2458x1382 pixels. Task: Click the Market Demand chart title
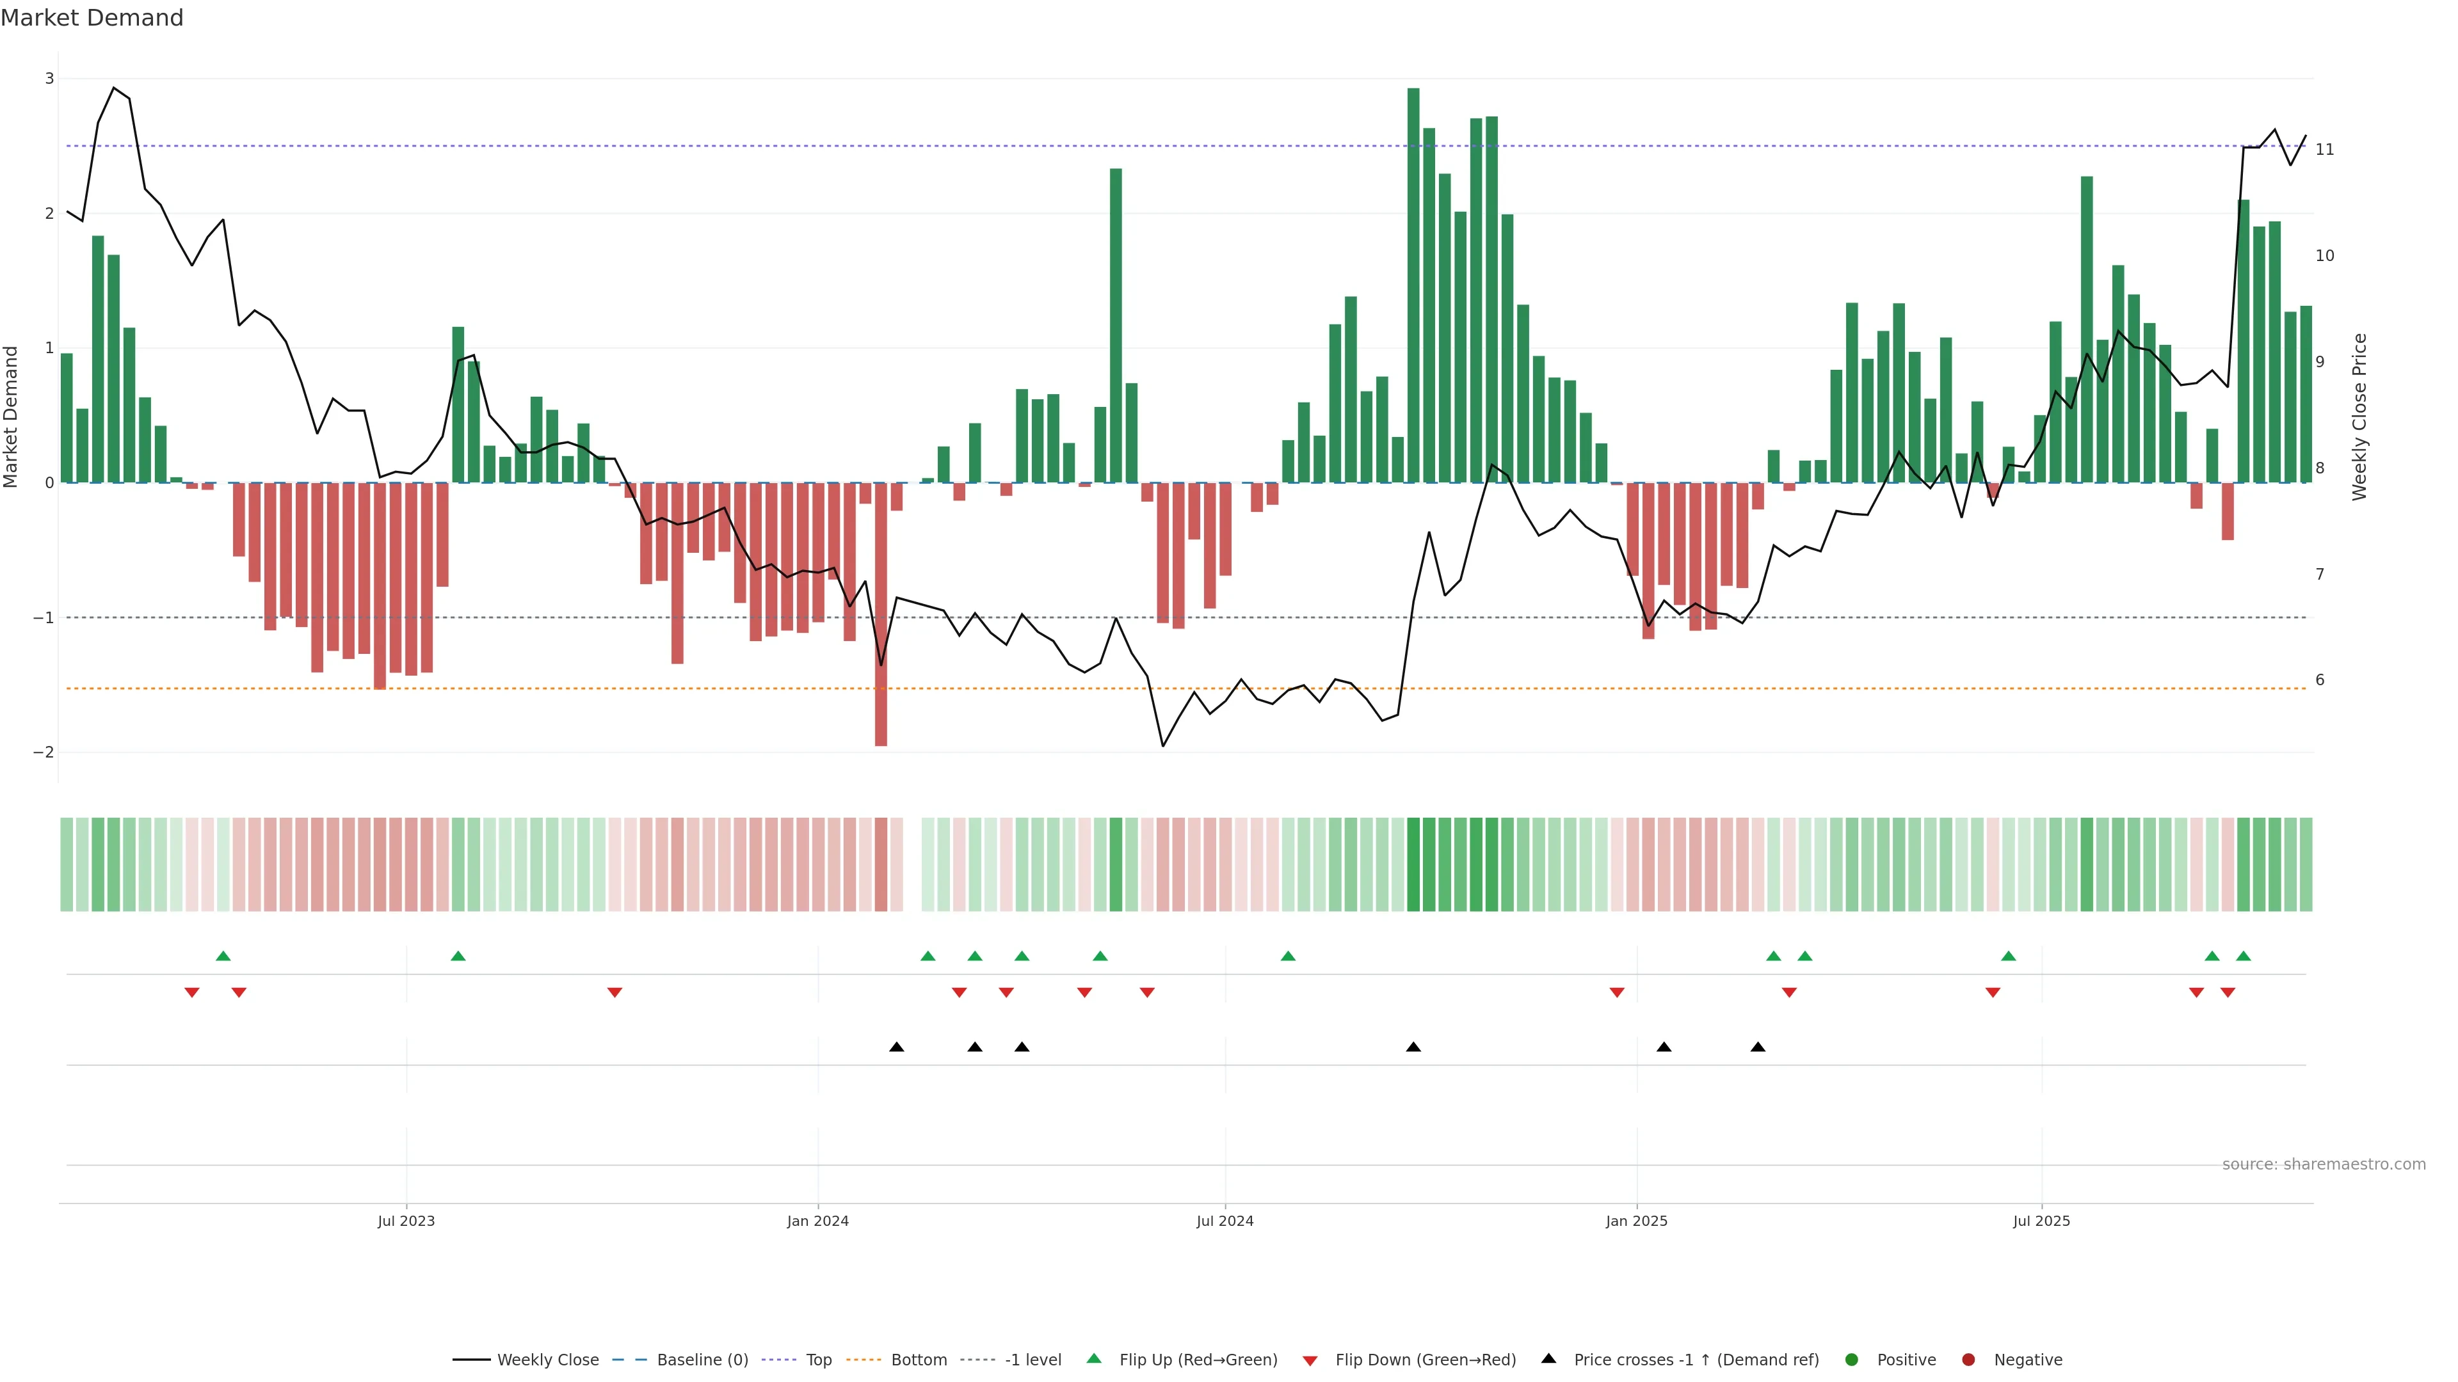pyautogui.click(x=92, y=18)
